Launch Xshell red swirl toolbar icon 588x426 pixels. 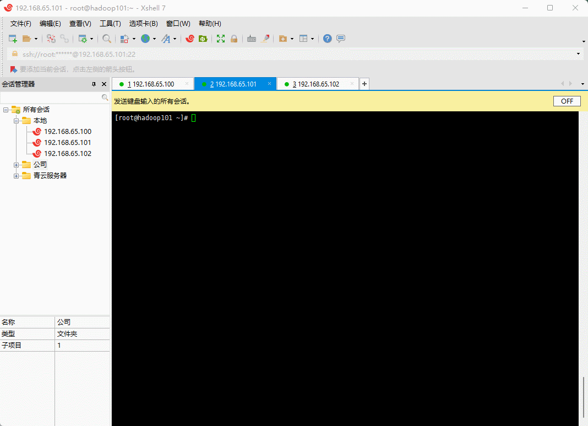tap(190, 39)
